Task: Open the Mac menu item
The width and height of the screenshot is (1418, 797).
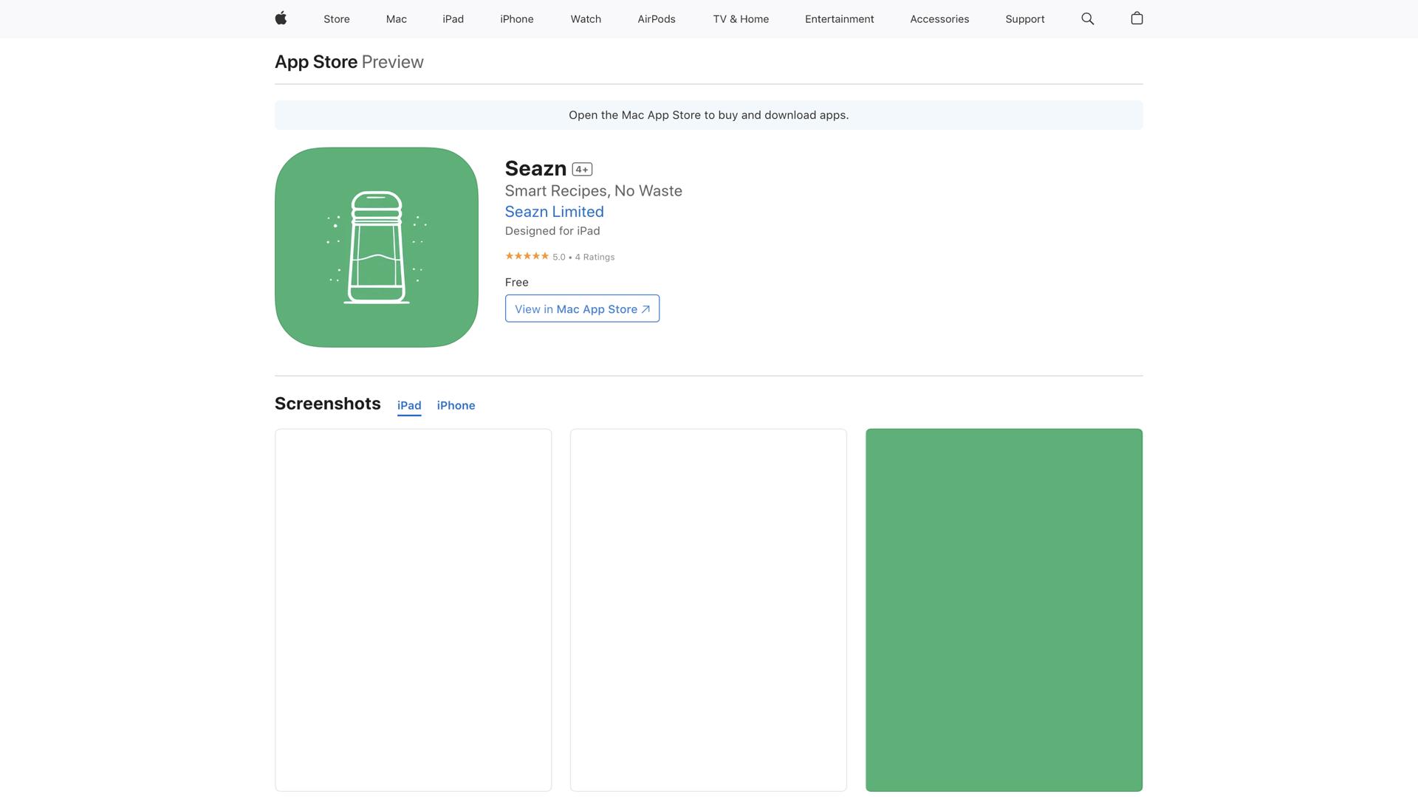Action: click(396, 19)
